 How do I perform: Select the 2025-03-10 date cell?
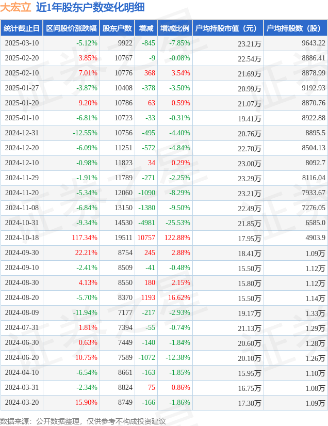click(x=22, y=43)
